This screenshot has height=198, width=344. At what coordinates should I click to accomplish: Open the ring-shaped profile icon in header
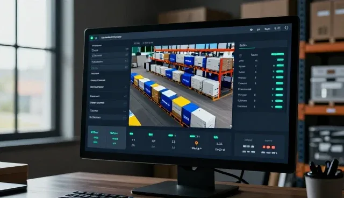286,27
